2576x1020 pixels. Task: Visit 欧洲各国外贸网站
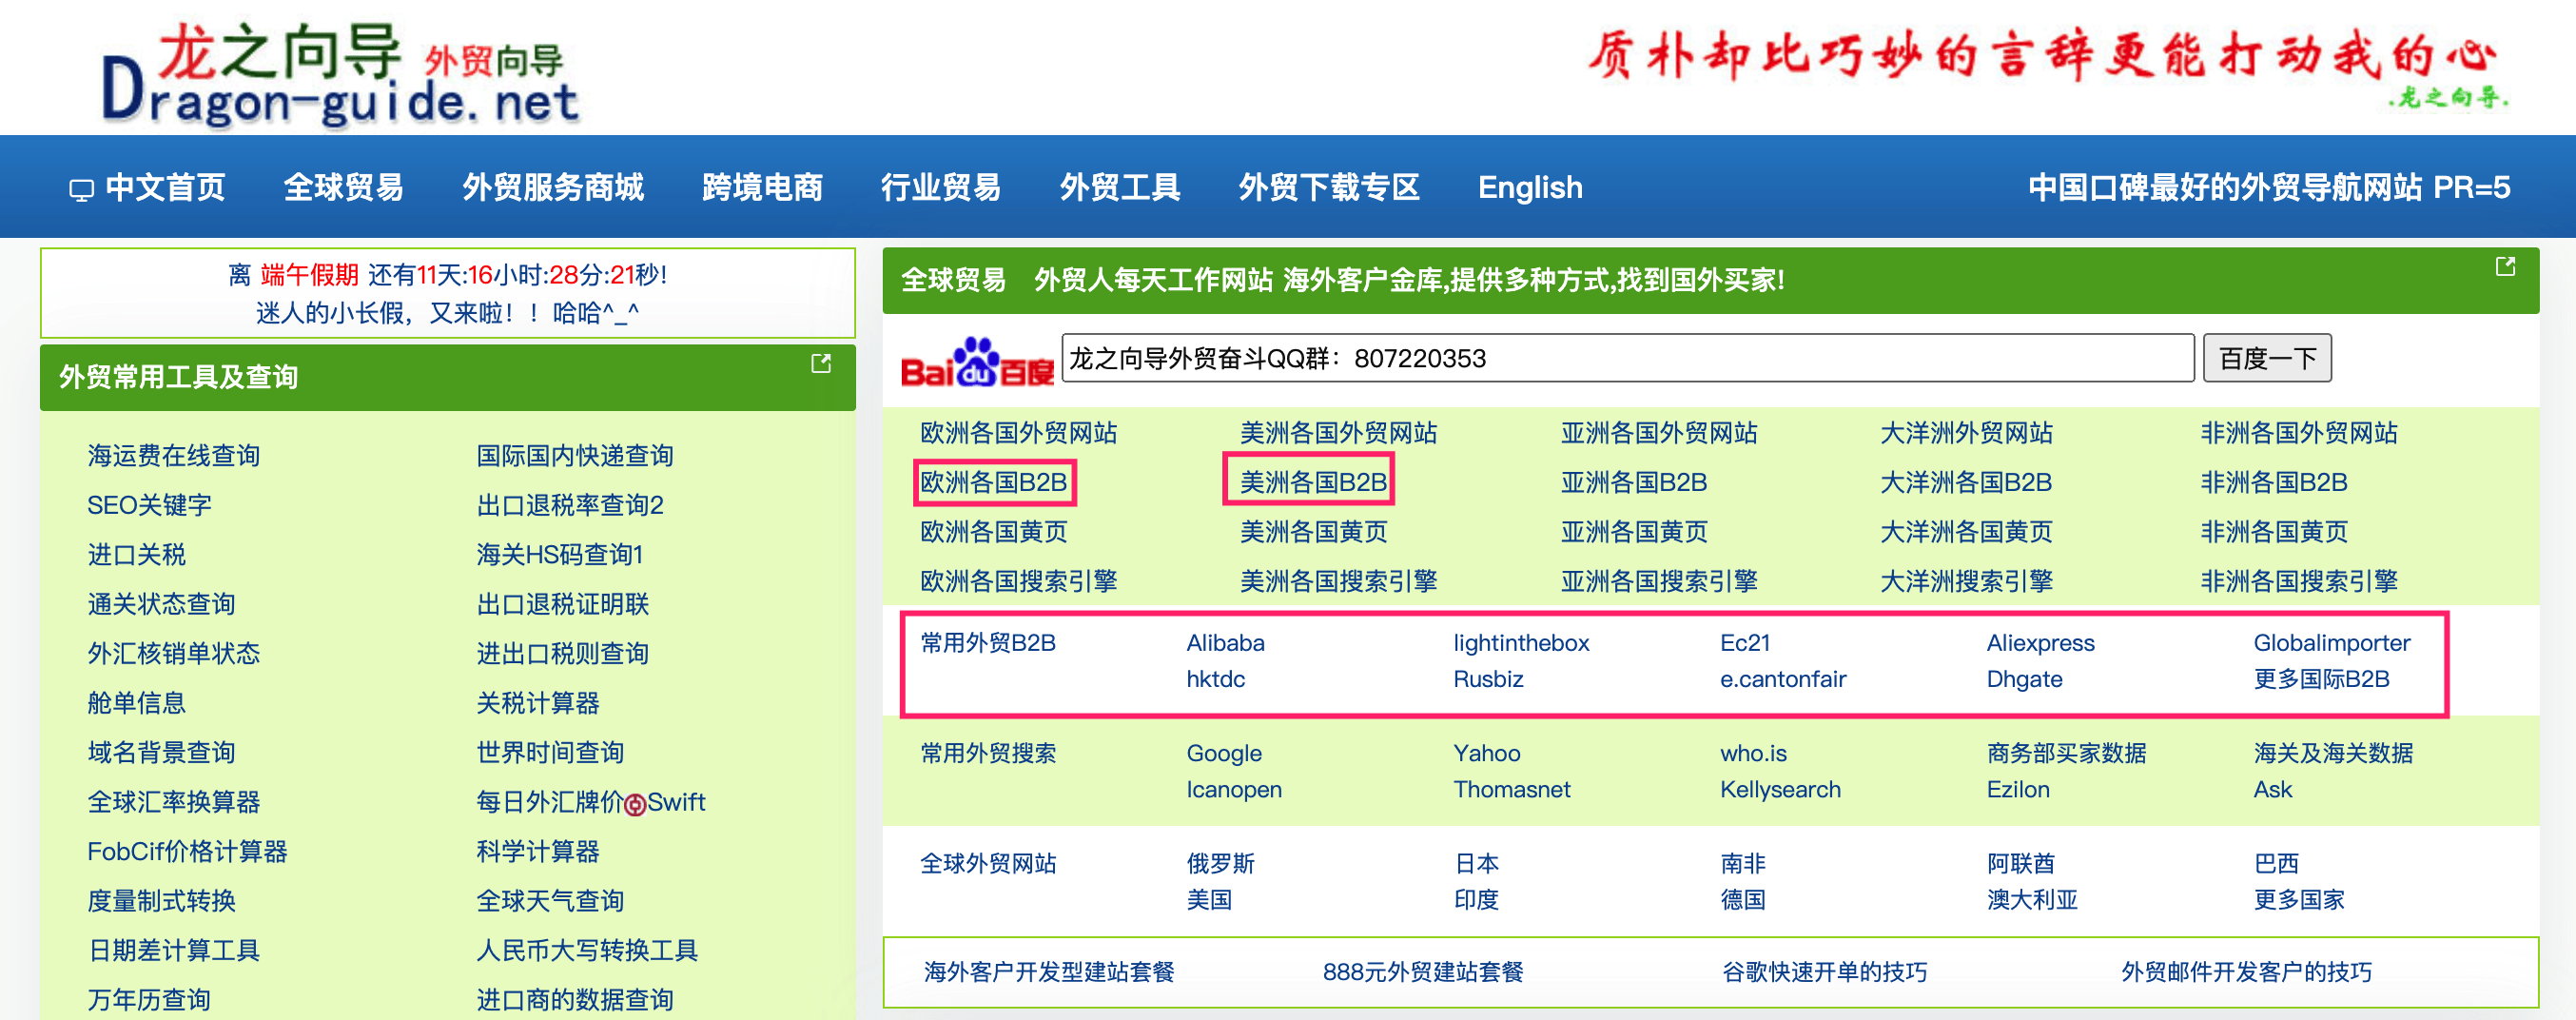1018,433
